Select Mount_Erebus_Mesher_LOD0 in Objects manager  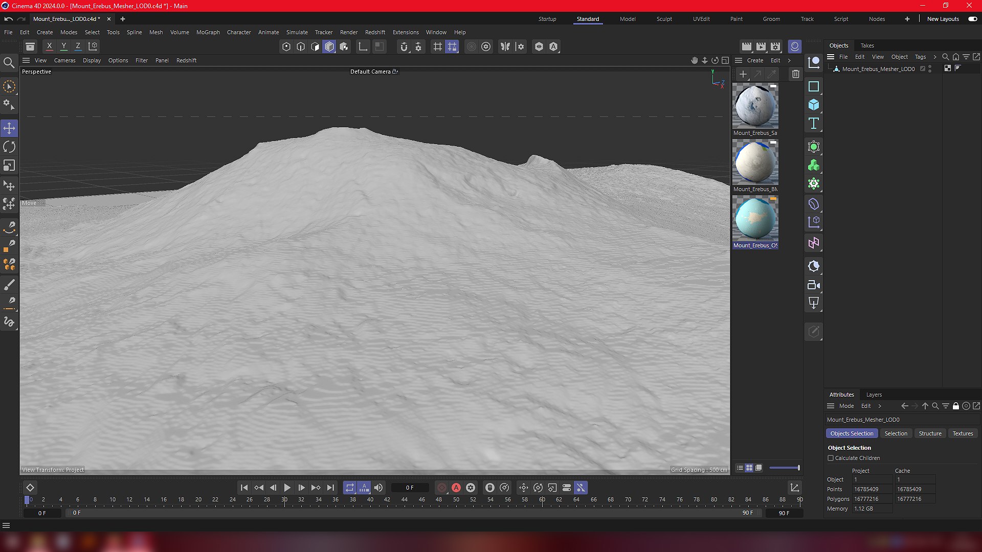coord(878,69)
